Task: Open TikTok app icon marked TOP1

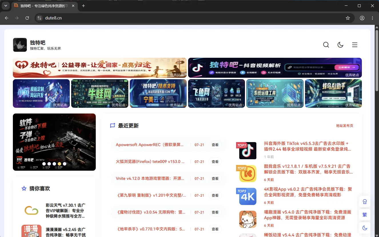Action: click(248, 151)
